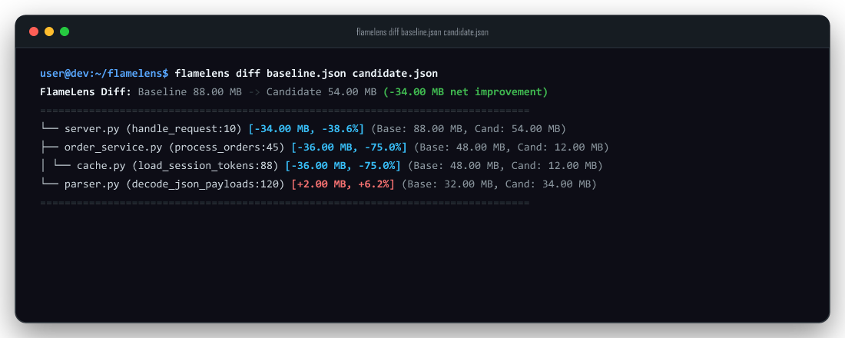Click the window title 'flamelens diff baseline.json candidate.json'
Viewport: 845px width, 338px height.
tap(422, 32)
